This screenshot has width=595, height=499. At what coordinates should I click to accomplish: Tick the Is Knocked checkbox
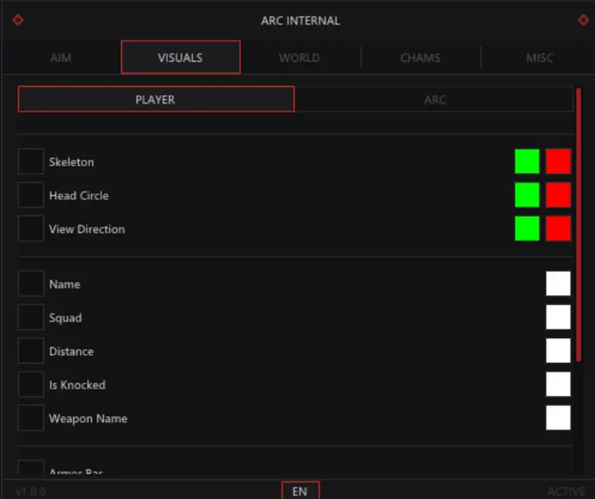[x=31, y=384]
